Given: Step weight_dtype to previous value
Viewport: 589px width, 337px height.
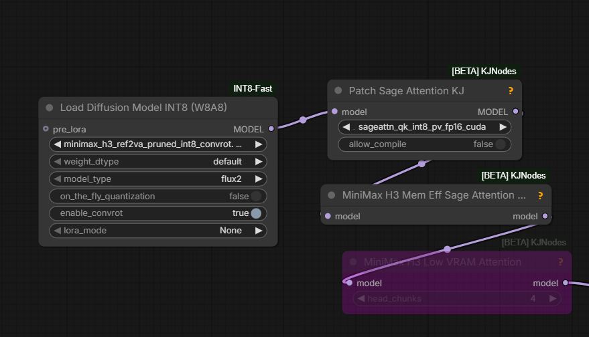Looking at the screenshot, I should point(57,162).
